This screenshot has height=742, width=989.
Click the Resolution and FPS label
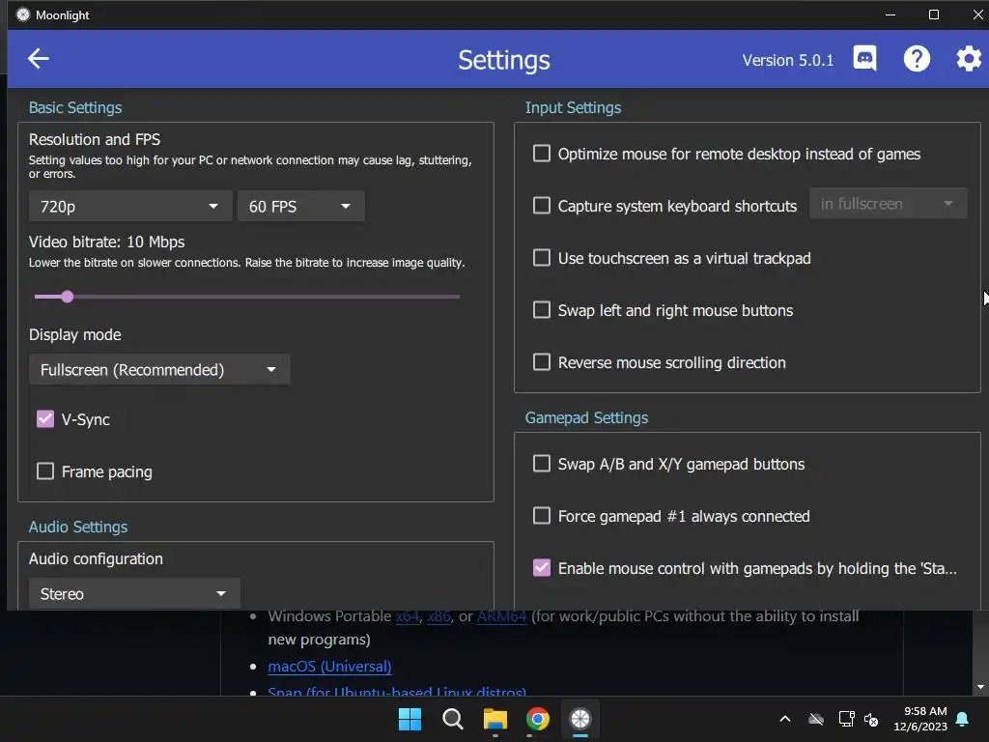tap(95, 139)
